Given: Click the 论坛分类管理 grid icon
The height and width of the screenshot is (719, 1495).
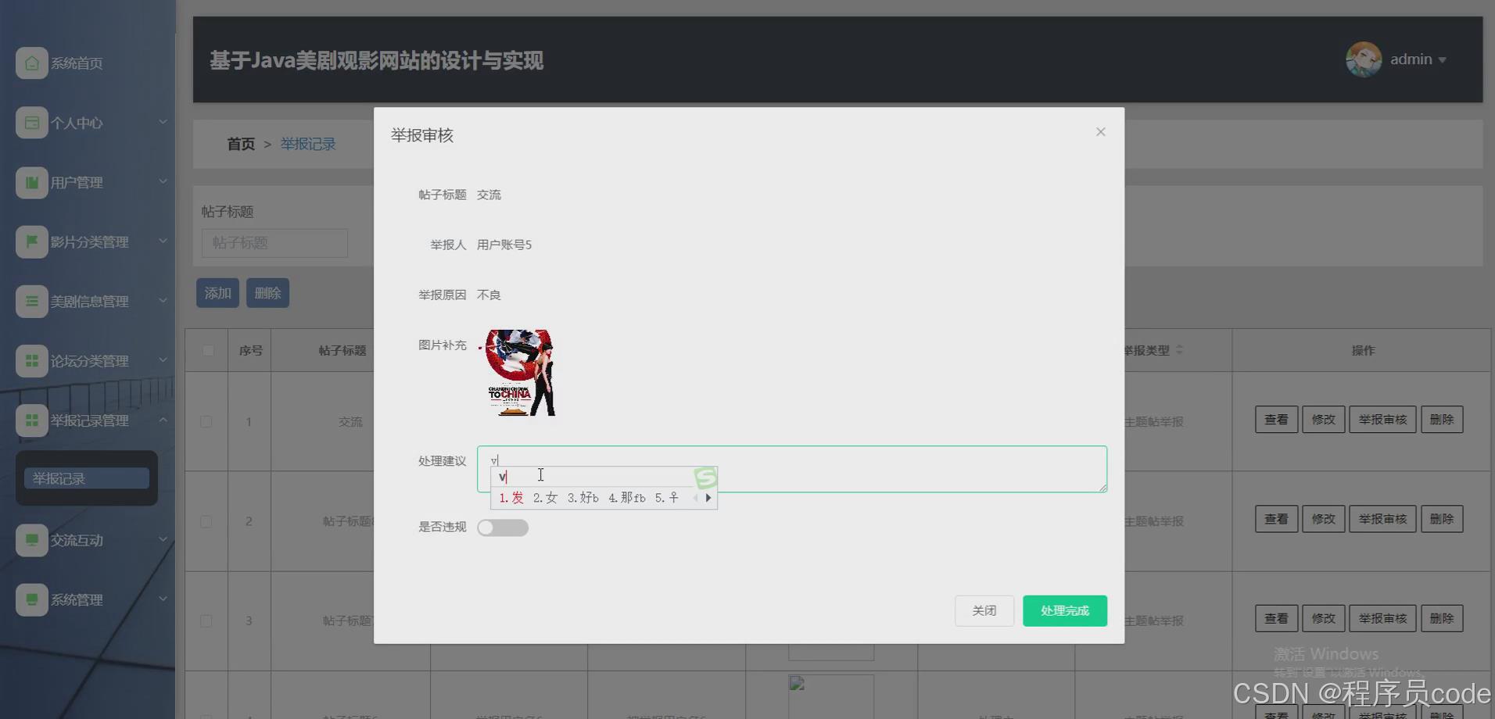Looking at the screenshot, I should (x=31, y=360).
